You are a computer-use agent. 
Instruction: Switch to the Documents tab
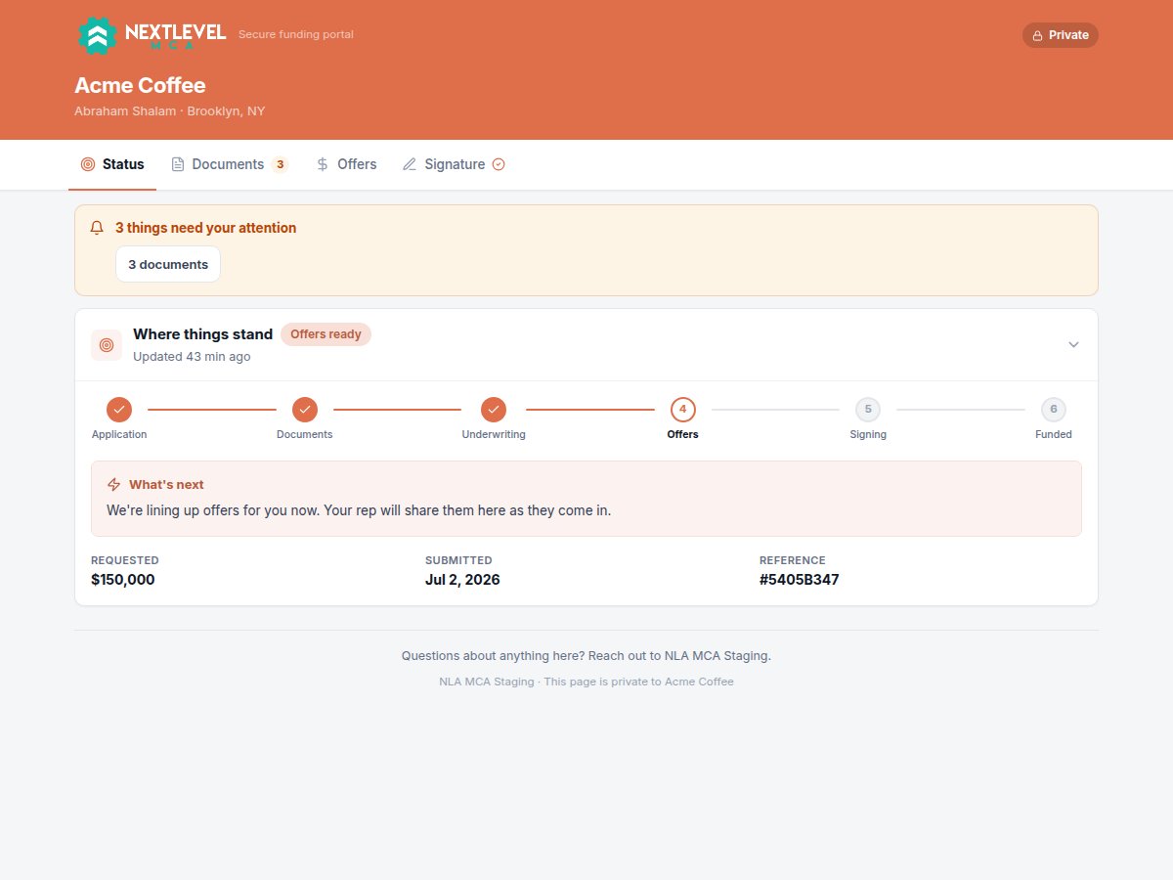click(230, 164)
